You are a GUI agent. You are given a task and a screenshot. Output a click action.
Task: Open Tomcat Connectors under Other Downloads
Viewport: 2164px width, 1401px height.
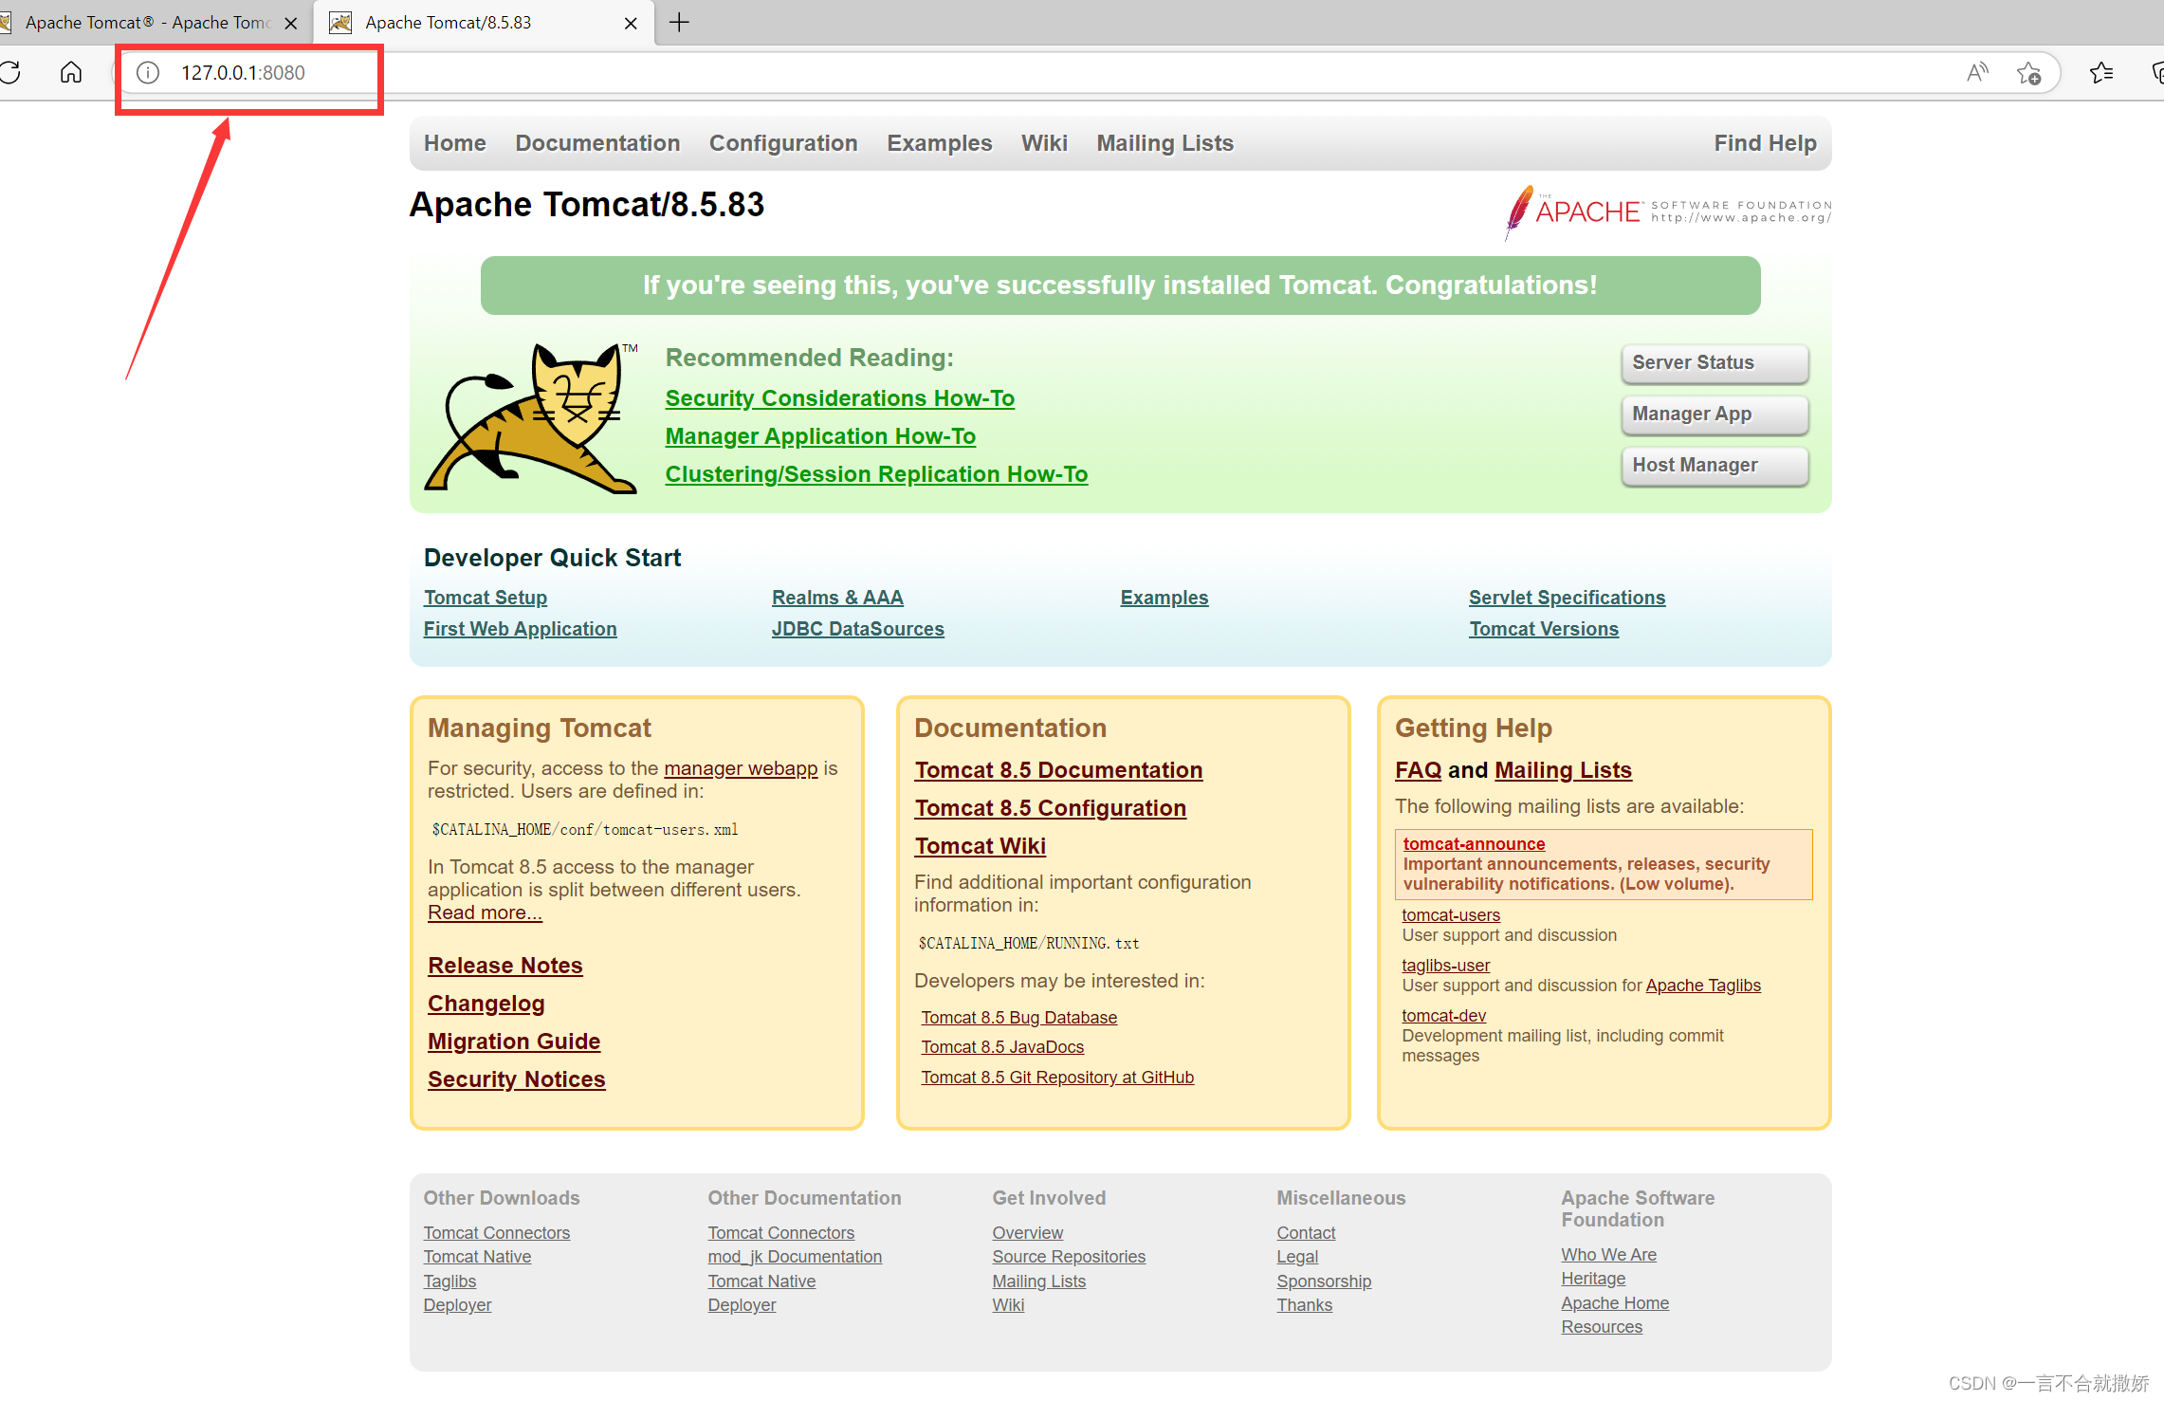(497, 1233)
